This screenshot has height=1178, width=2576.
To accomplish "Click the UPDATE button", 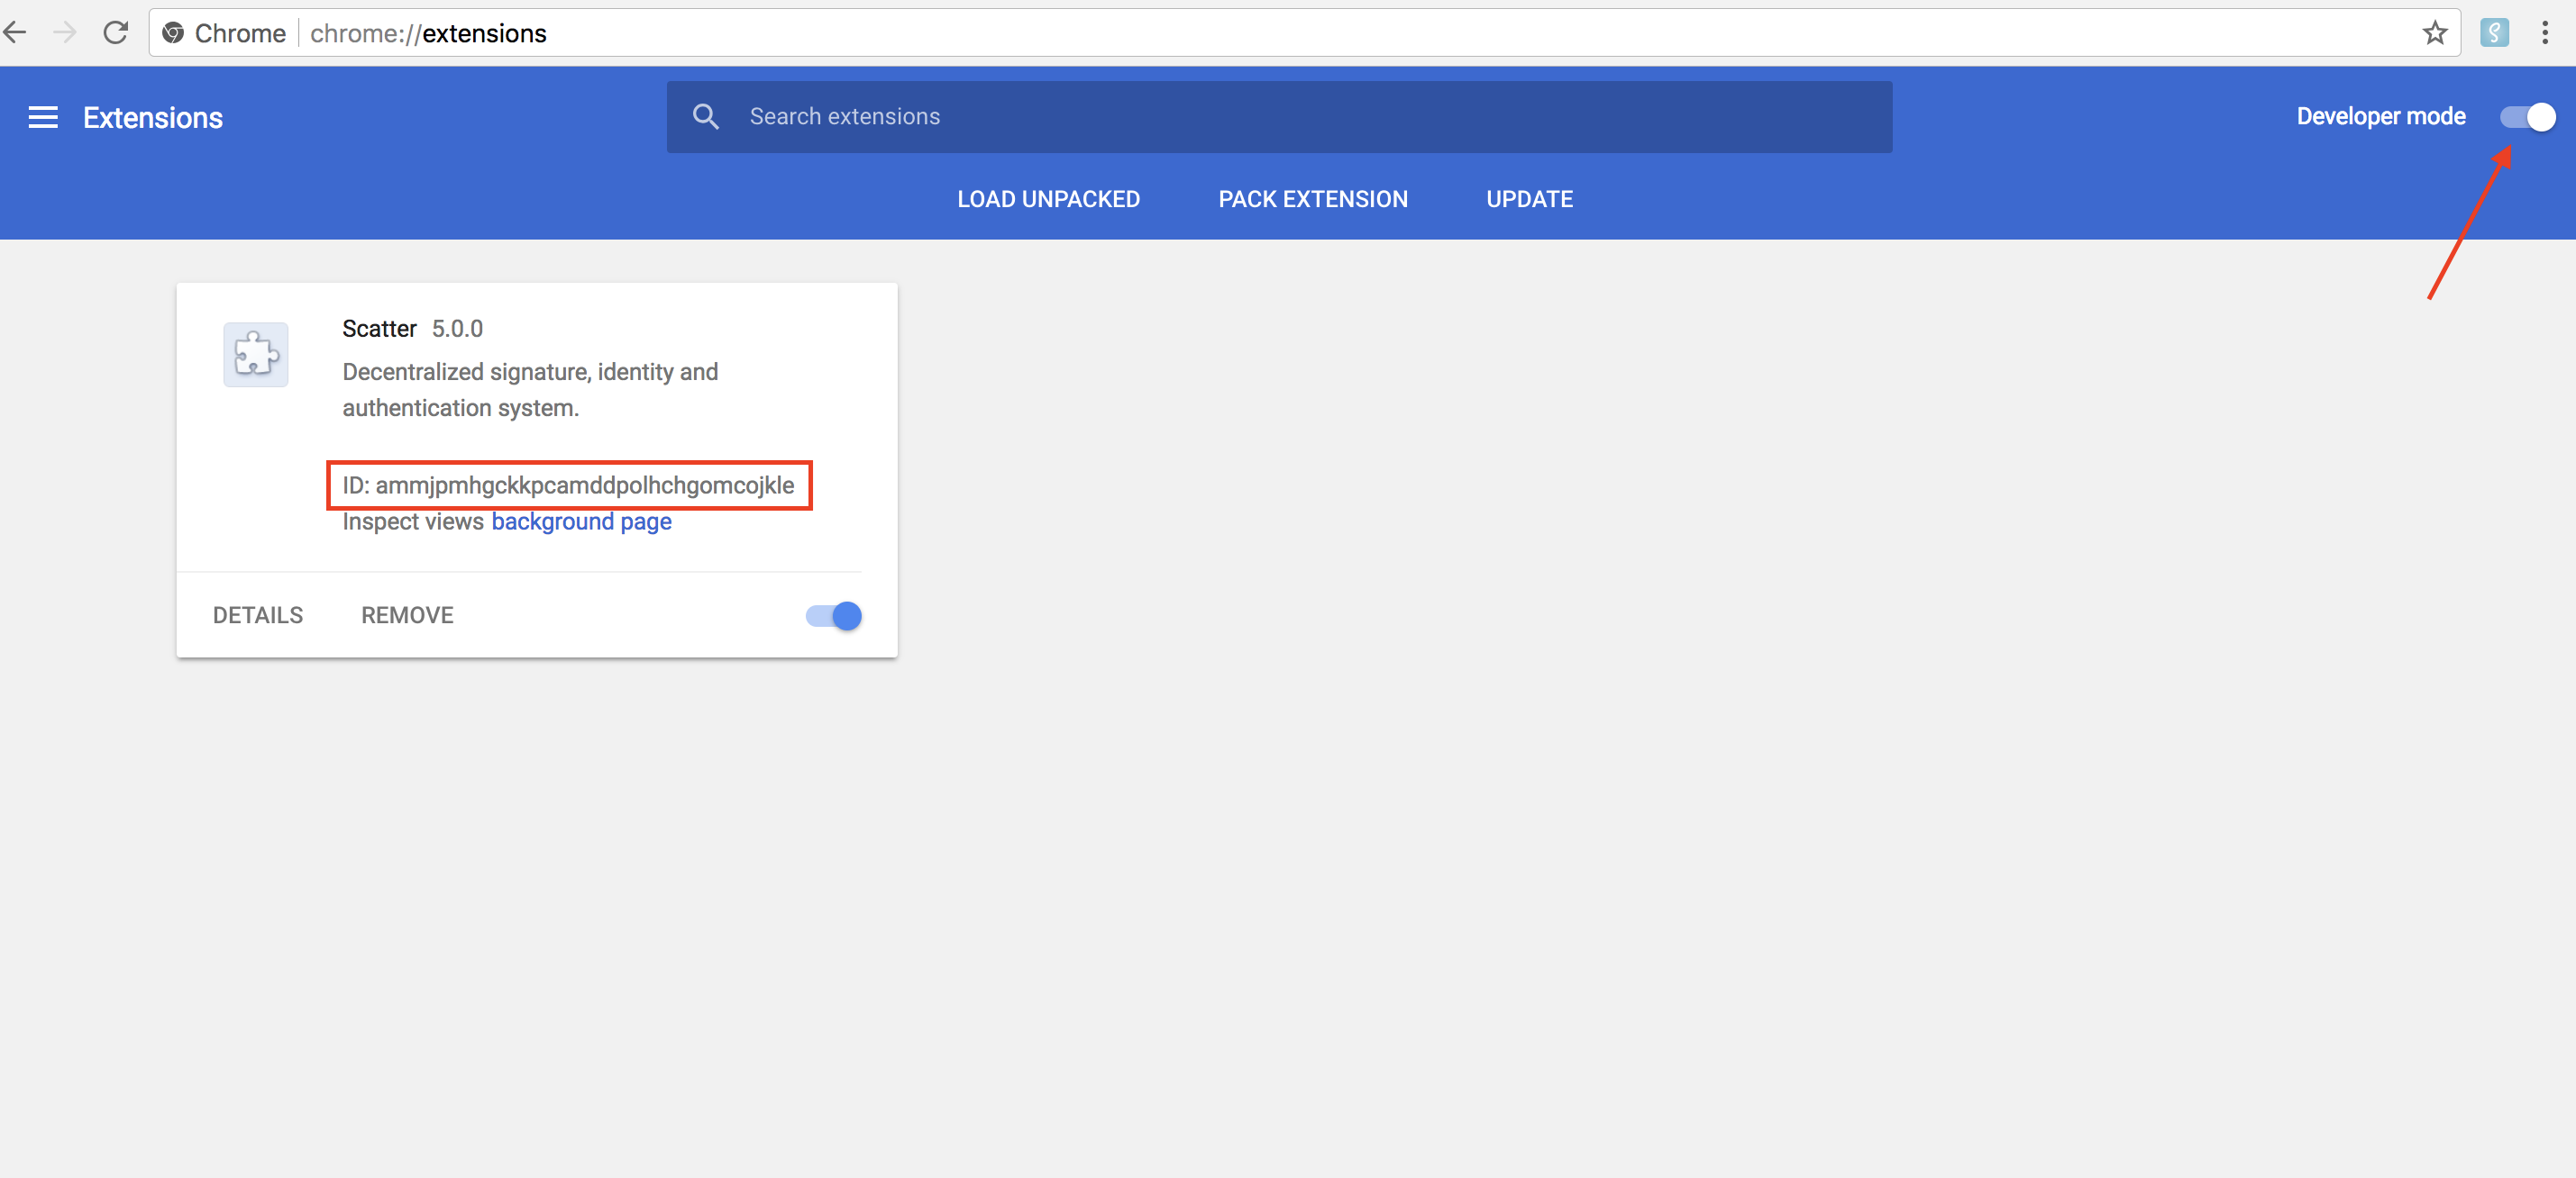I will click(x=1529, y=199).
